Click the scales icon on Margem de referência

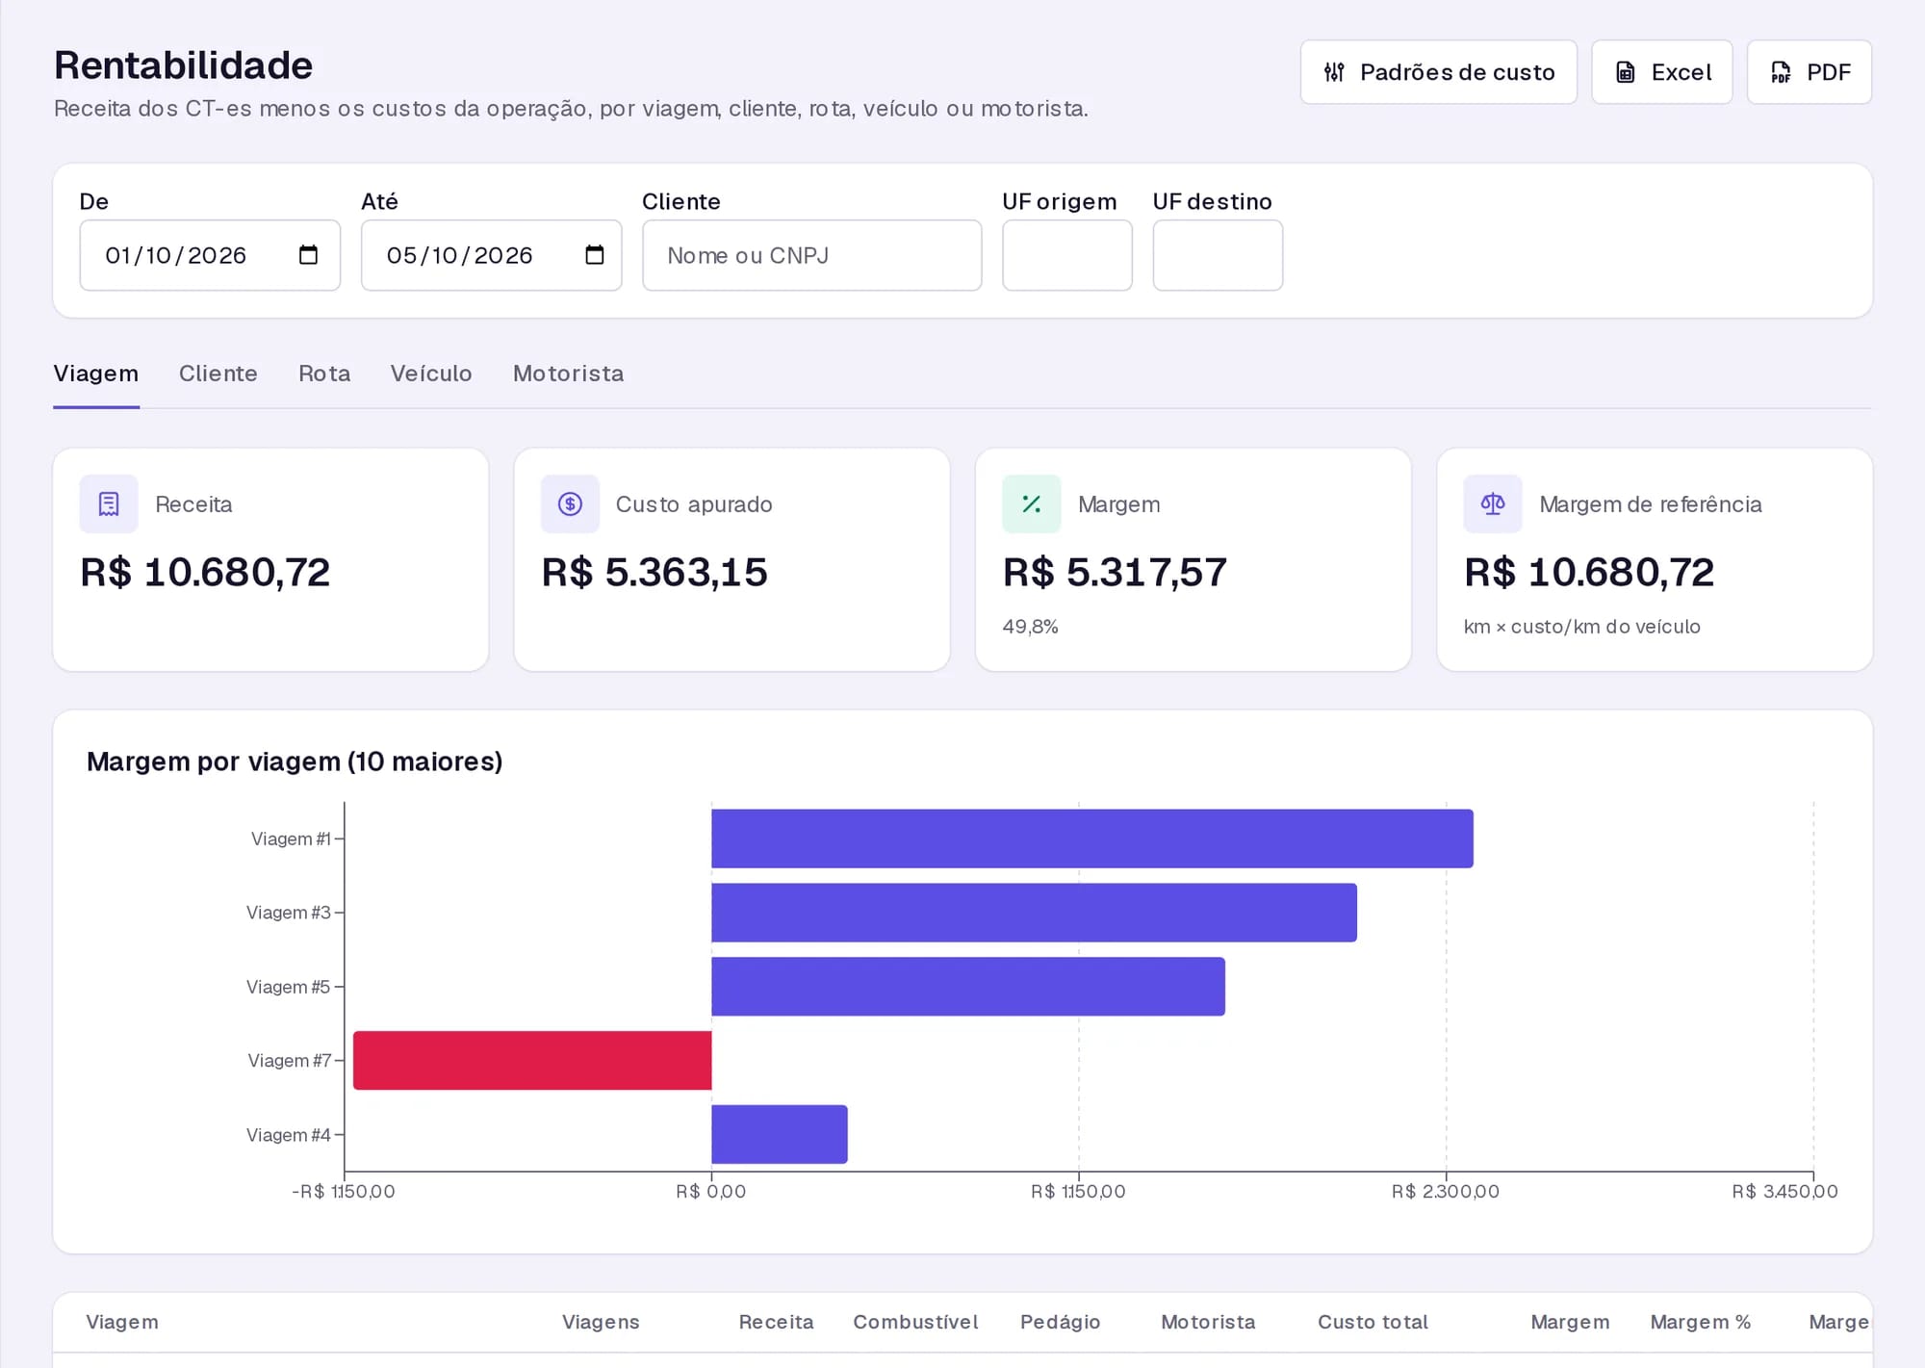(1493, 503)
